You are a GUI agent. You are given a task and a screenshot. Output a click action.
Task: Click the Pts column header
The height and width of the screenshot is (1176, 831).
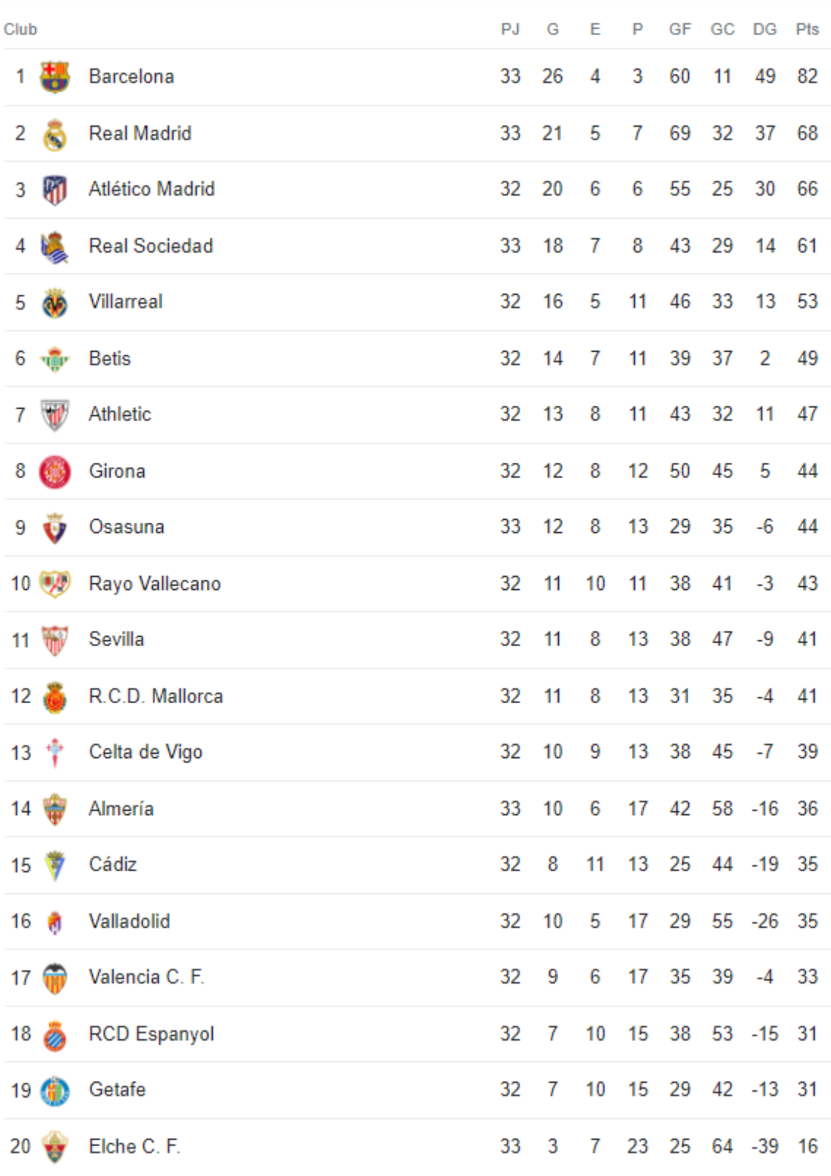click(807, 29)
